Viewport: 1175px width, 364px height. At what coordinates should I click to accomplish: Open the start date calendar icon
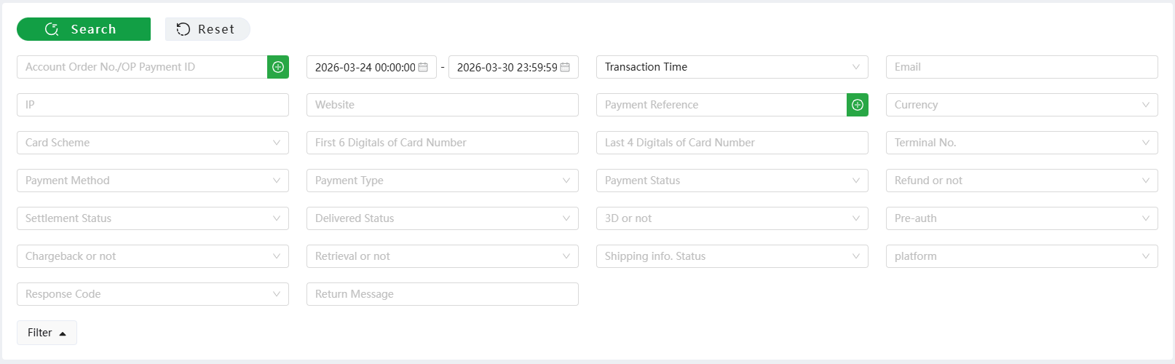point(423,67)
